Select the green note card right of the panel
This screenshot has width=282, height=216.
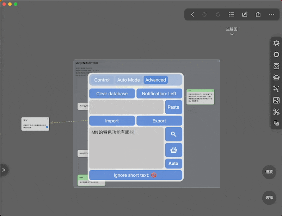pyautogui.click(x=200, y=97)
